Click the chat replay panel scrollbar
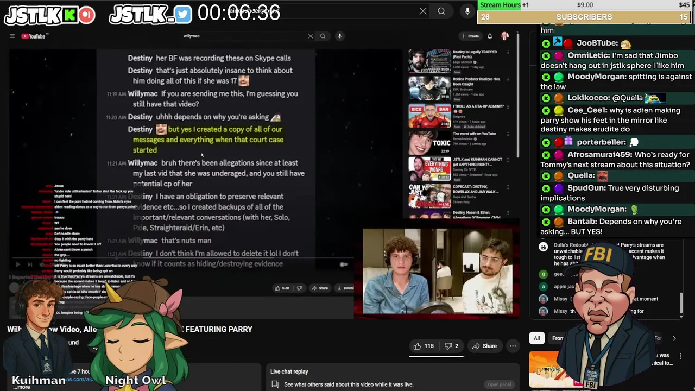Viewport: 695px width, 391px height. (x=681, y=304)
